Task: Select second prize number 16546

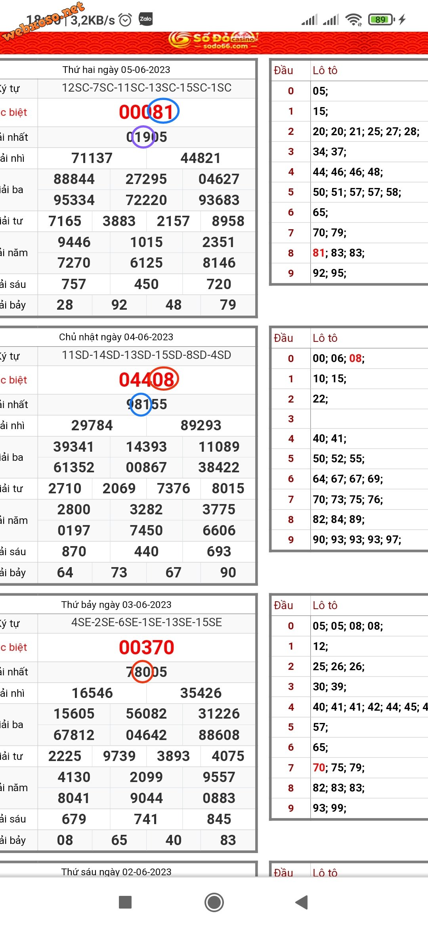Action: point(92,693)
